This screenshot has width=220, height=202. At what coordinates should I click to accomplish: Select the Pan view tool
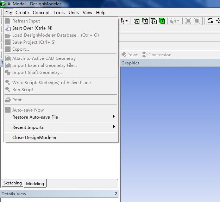218,21
